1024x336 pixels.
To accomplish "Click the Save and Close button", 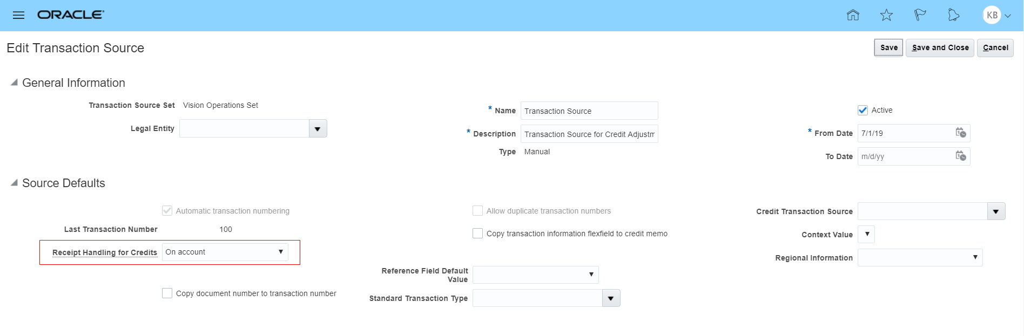I will click(940, 47).
